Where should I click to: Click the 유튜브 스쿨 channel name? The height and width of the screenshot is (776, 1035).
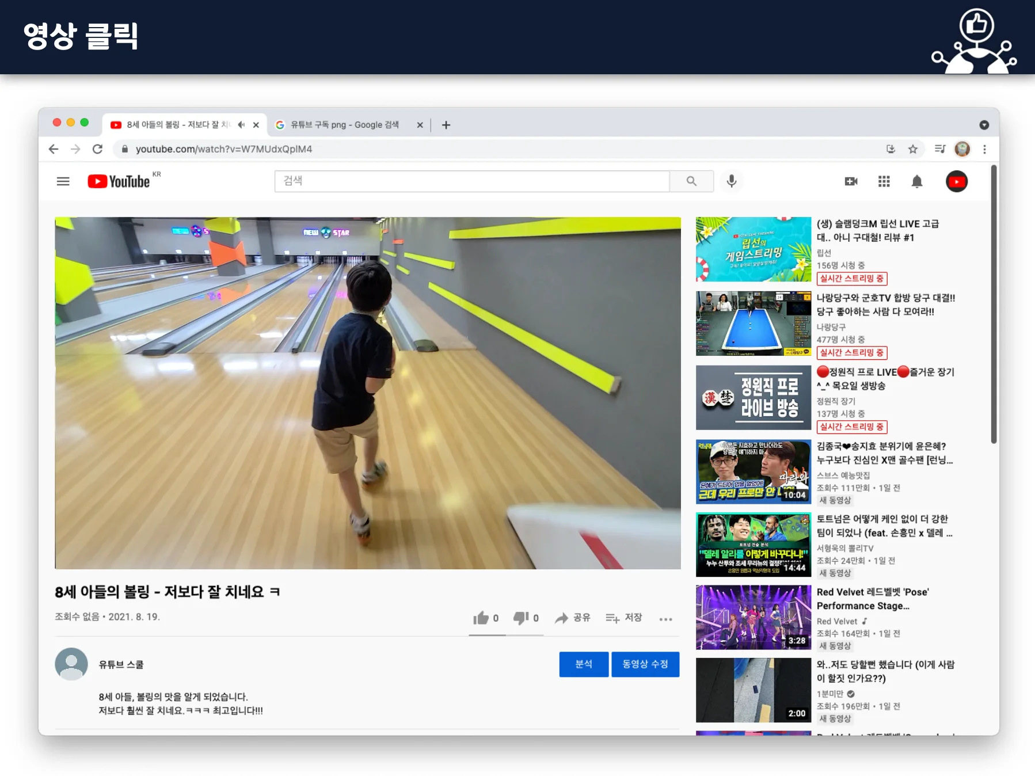[121, 664]
